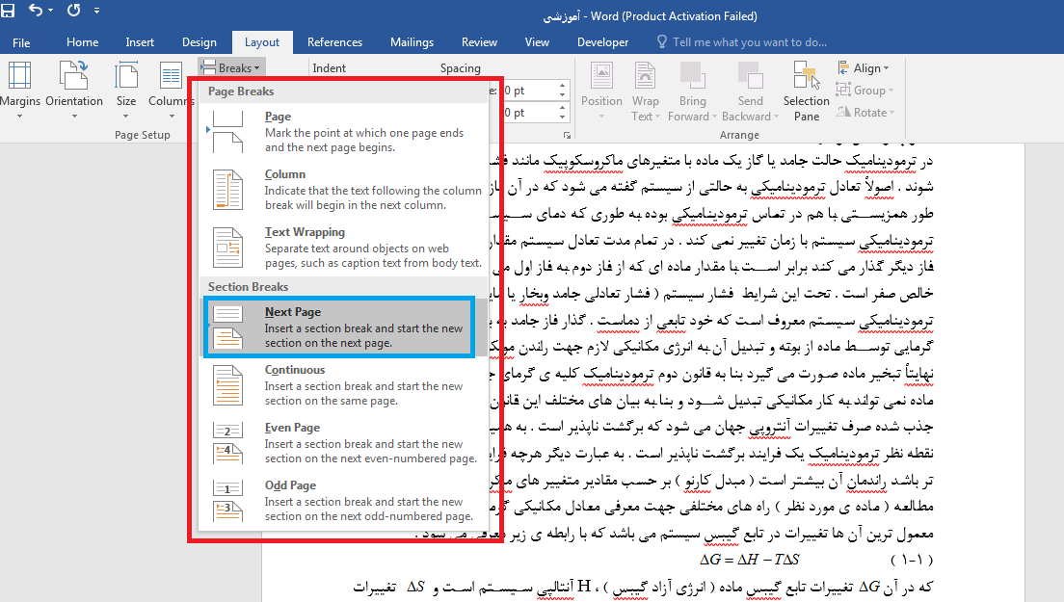Collapse the Breaks dropdown button
Viewport: 1064px width, 602px height.
pos(229,68)
